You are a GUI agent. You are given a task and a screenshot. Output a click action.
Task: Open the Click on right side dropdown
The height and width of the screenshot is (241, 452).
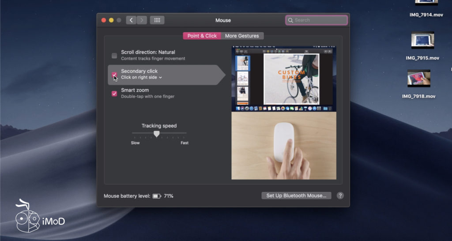[142, 78]
